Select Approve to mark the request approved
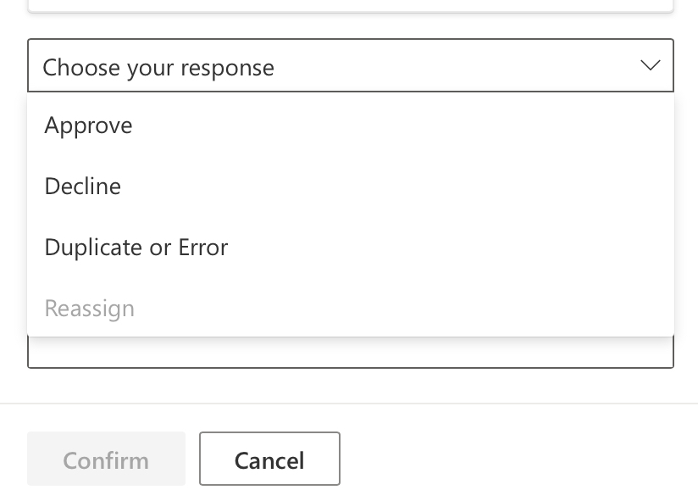Image resolution: width=698 pixels, height=490 pixels. [88, 125]
